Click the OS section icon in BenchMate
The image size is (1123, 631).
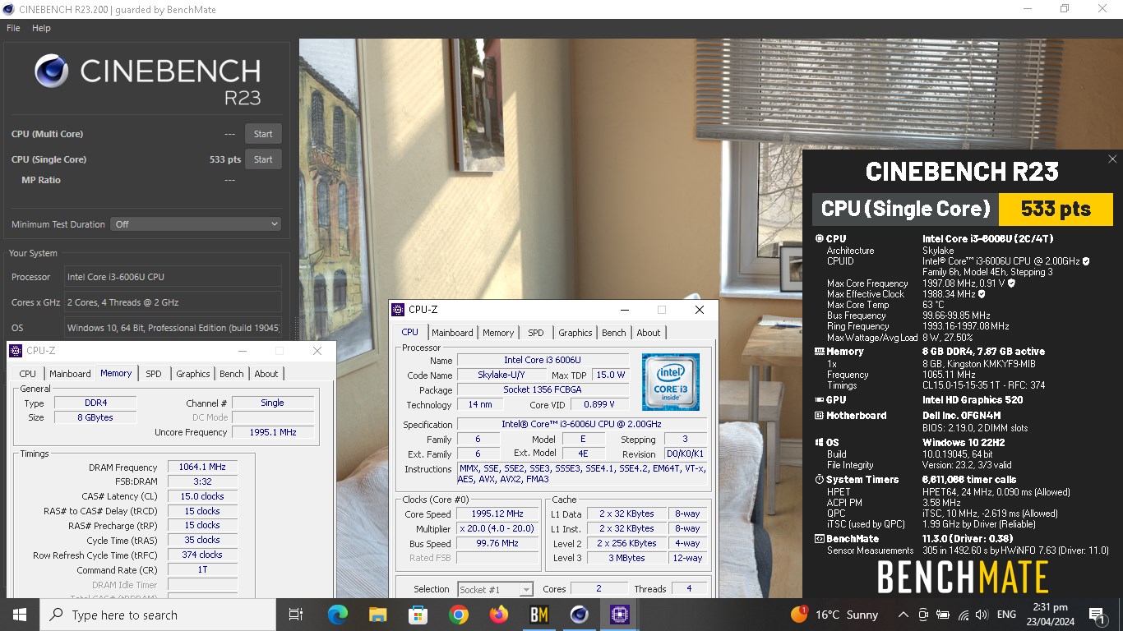[819, 443]
